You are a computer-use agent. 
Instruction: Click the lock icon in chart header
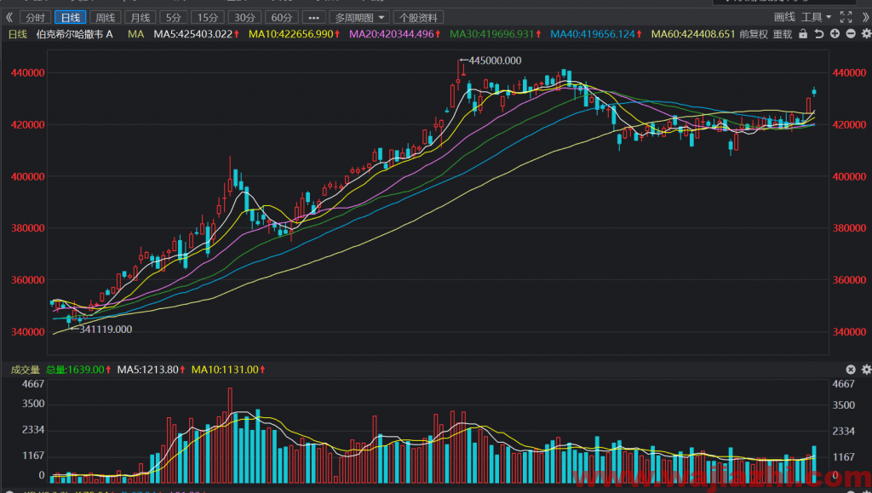click(x=802, y=34)
